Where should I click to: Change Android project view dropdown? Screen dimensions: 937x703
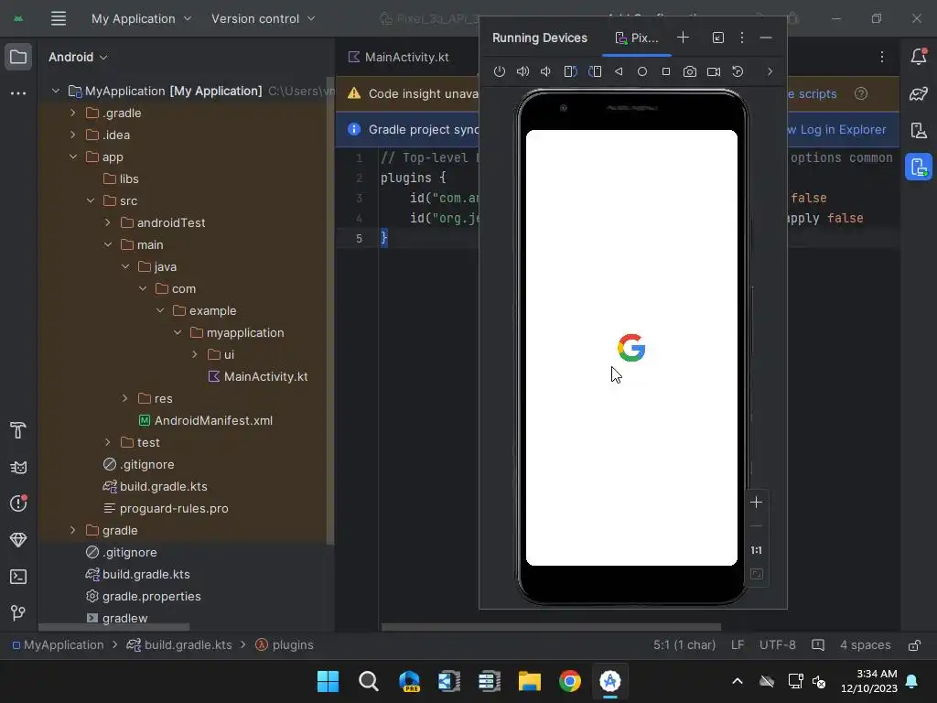click(x=78, y=57)
